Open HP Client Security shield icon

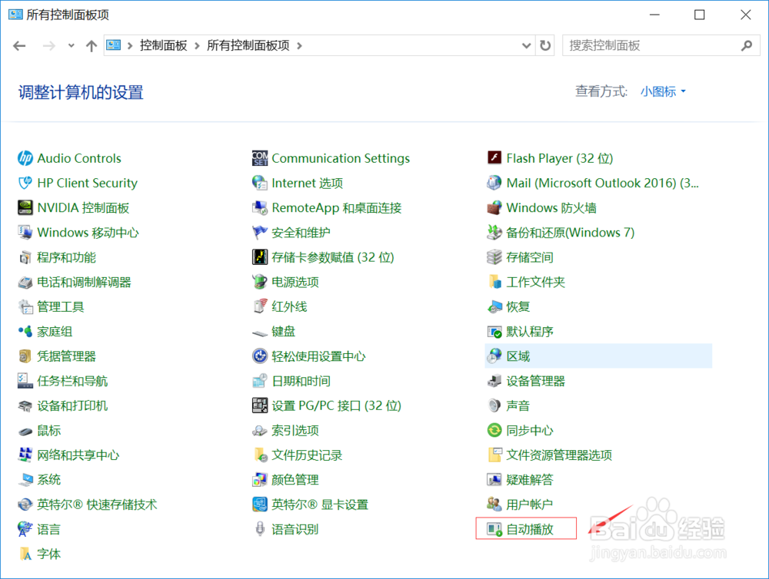pyautogui.click(x=25, y=183)
